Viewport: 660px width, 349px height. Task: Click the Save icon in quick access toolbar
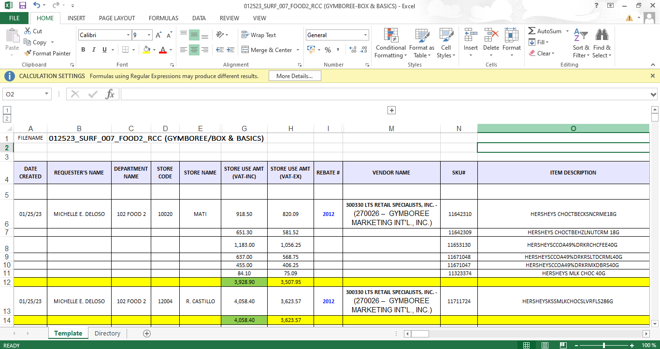click(x=22, y=5)
